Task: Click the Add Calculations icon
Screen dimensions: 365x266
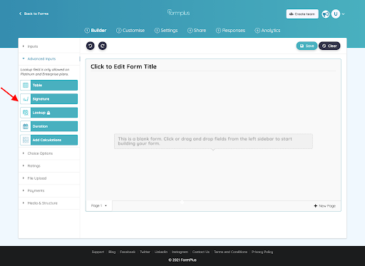Action: click(x=26, y=140)
